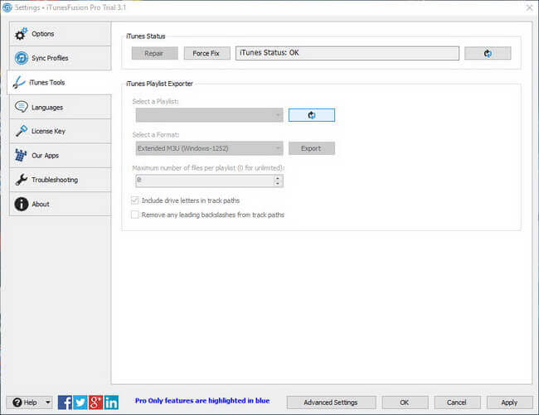Open the Our Apps tab
Screen dimensions: 539x415
point(61,156)
